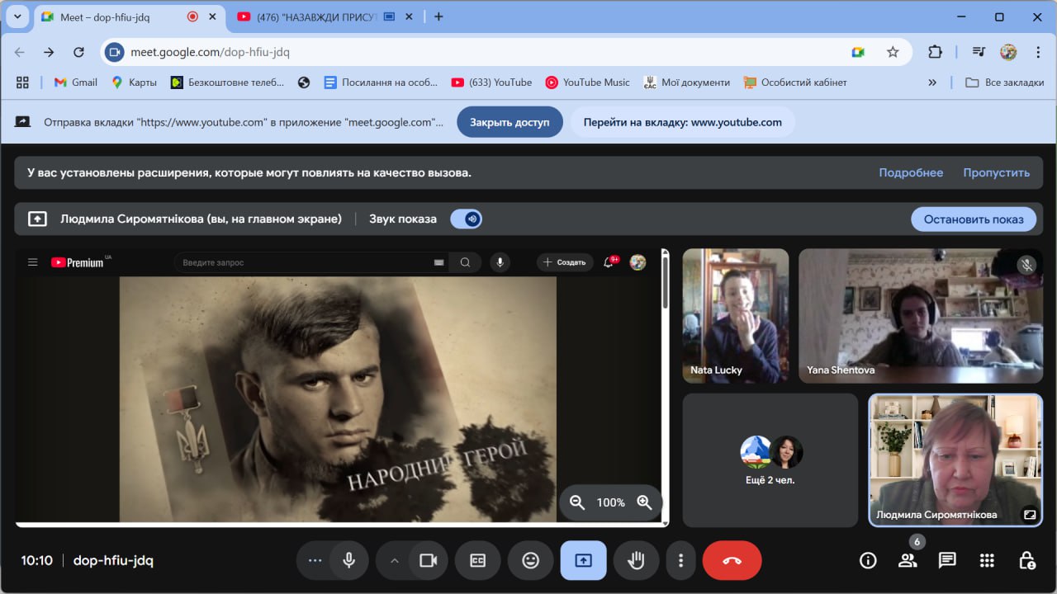Open the Google apps grid in bookmarks bar
1057x594 pixels.
[x=22, y=82]
